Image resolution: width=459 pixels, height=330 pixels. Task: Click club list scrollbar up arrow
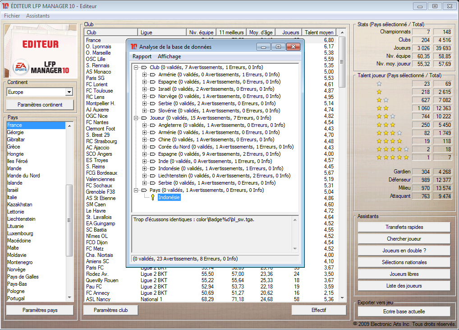[342, 32]
